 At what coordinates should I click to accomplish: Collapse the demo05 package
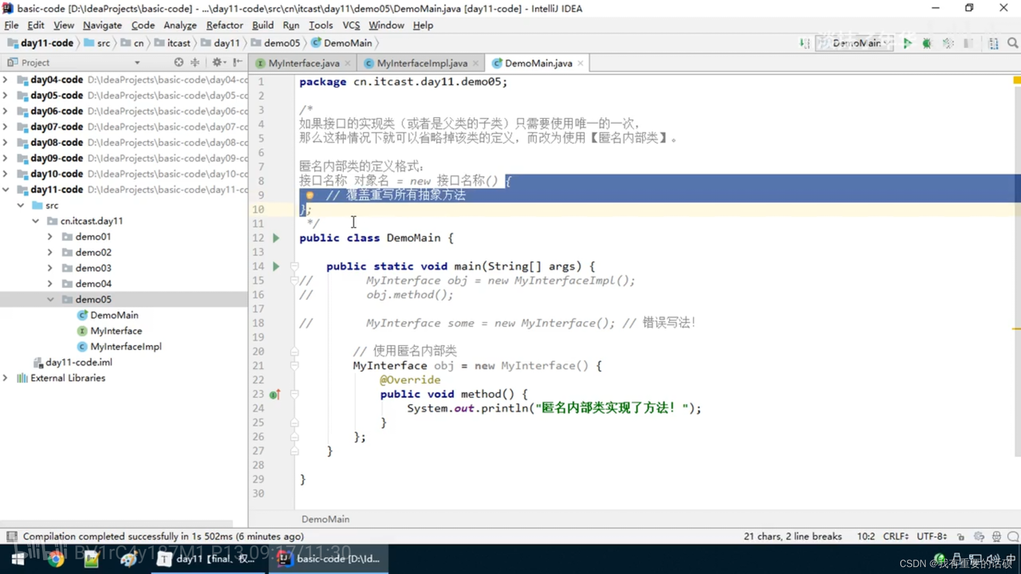50,299
